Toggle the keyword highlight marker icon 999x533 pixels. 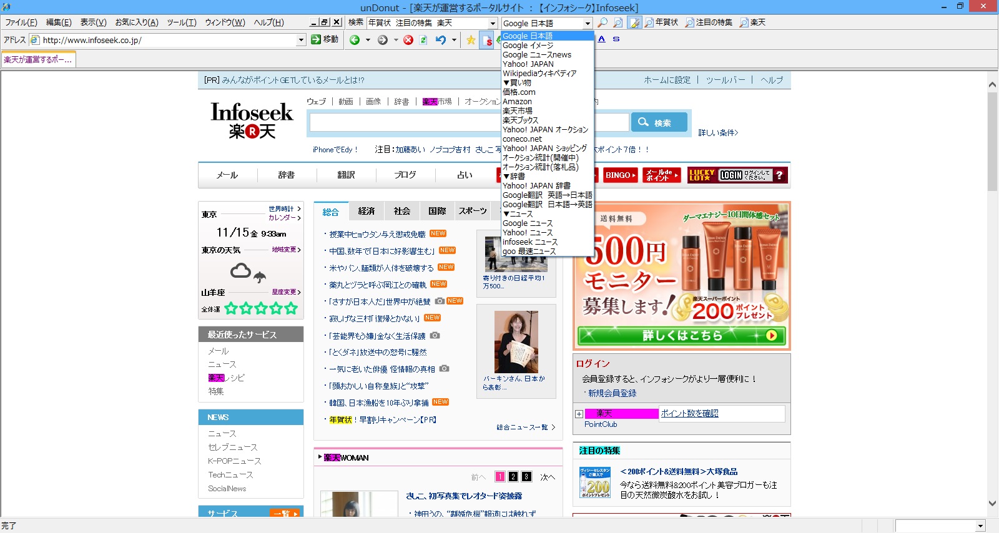click(634, 22)
